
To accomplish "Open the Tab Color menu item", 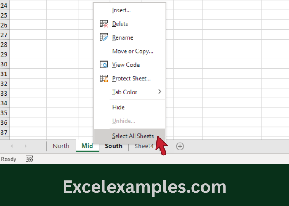I will pyautogui.click(x=125, y=92).
